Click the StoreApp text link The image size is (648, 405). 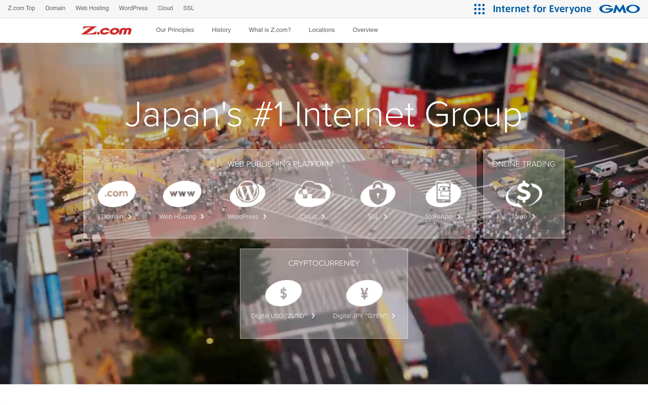pyautogui.click(x=439, y=216)
